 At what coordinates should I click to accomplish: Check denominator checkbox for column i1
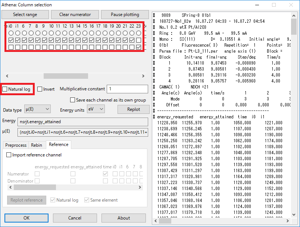pos(18,47)
